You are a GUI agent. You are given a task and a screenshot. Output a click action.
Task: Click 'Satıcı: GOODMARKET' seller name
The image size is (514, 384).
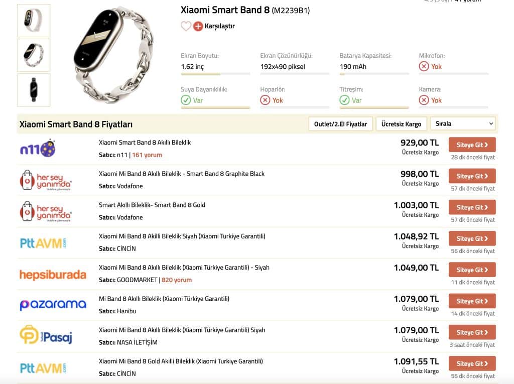128,280
